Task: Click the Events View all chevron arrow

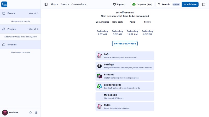Action: pos(38,14)
